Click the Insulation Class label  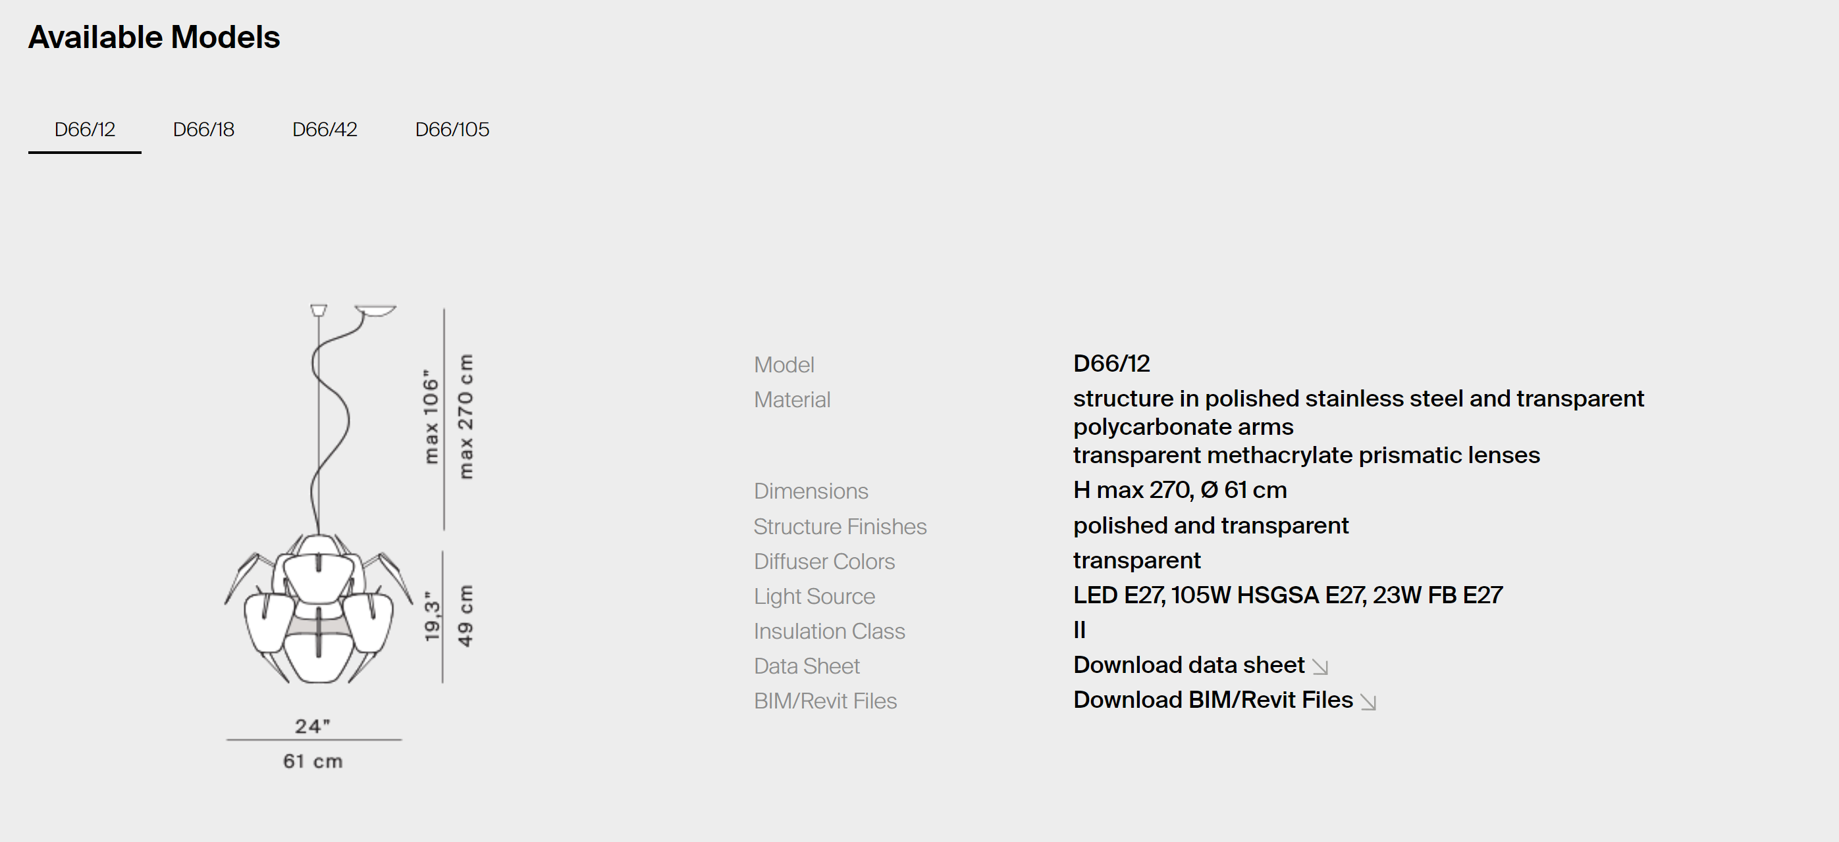point(829,631)
